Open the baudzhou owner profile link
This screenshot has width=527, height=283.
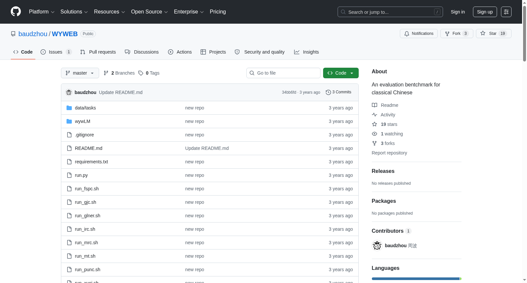[33, 34]
